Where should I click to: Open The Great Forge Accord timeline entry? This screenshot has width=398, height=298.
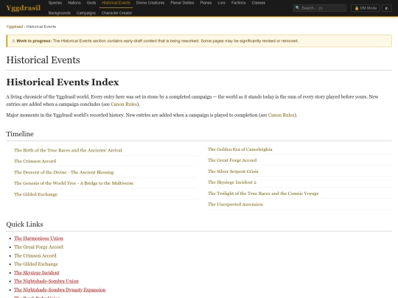tap(232, 160)
